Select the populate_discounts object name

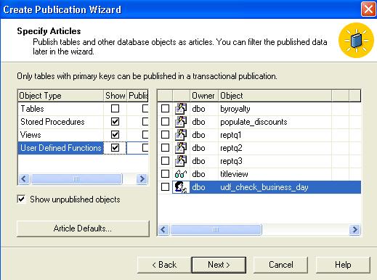(x=254, y=122)
